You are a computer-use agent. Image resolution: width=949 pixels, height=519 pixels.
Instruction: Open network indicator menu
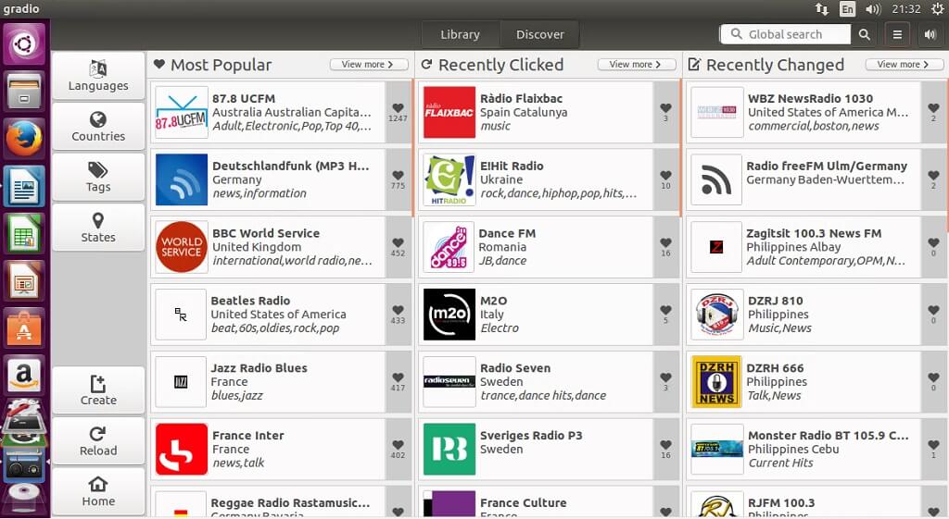click(822, 8)
